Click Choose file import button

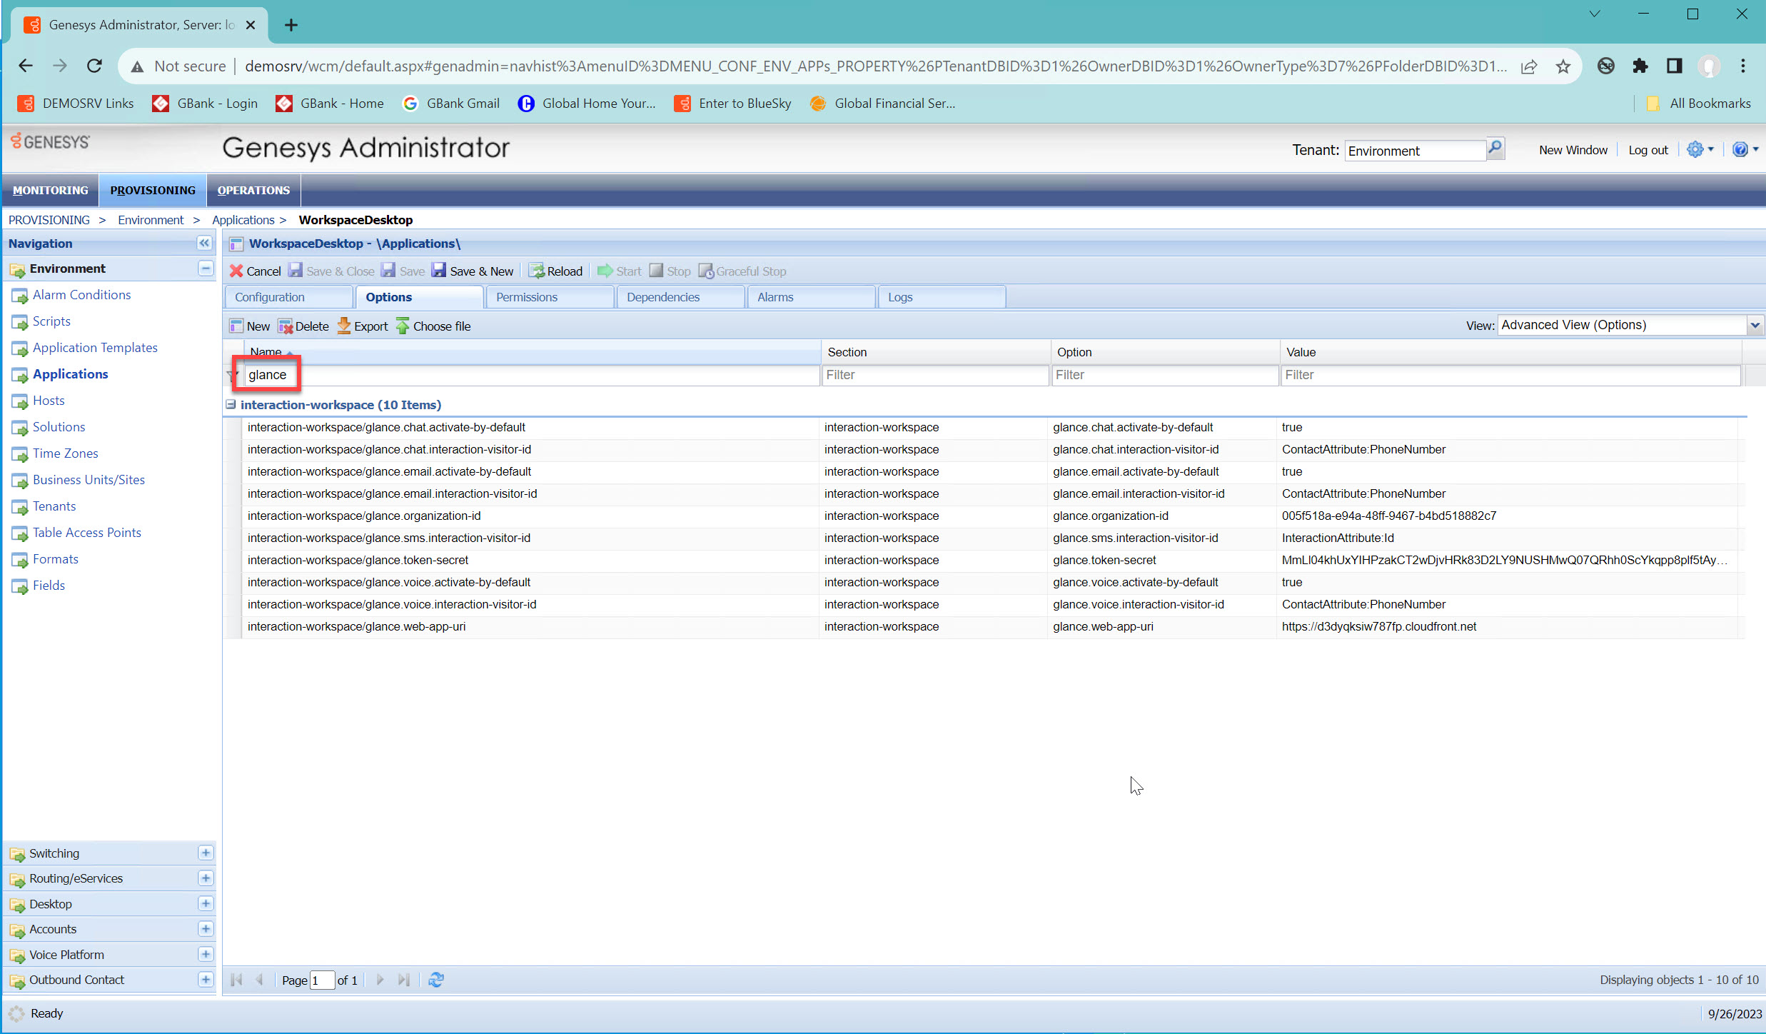433,326
